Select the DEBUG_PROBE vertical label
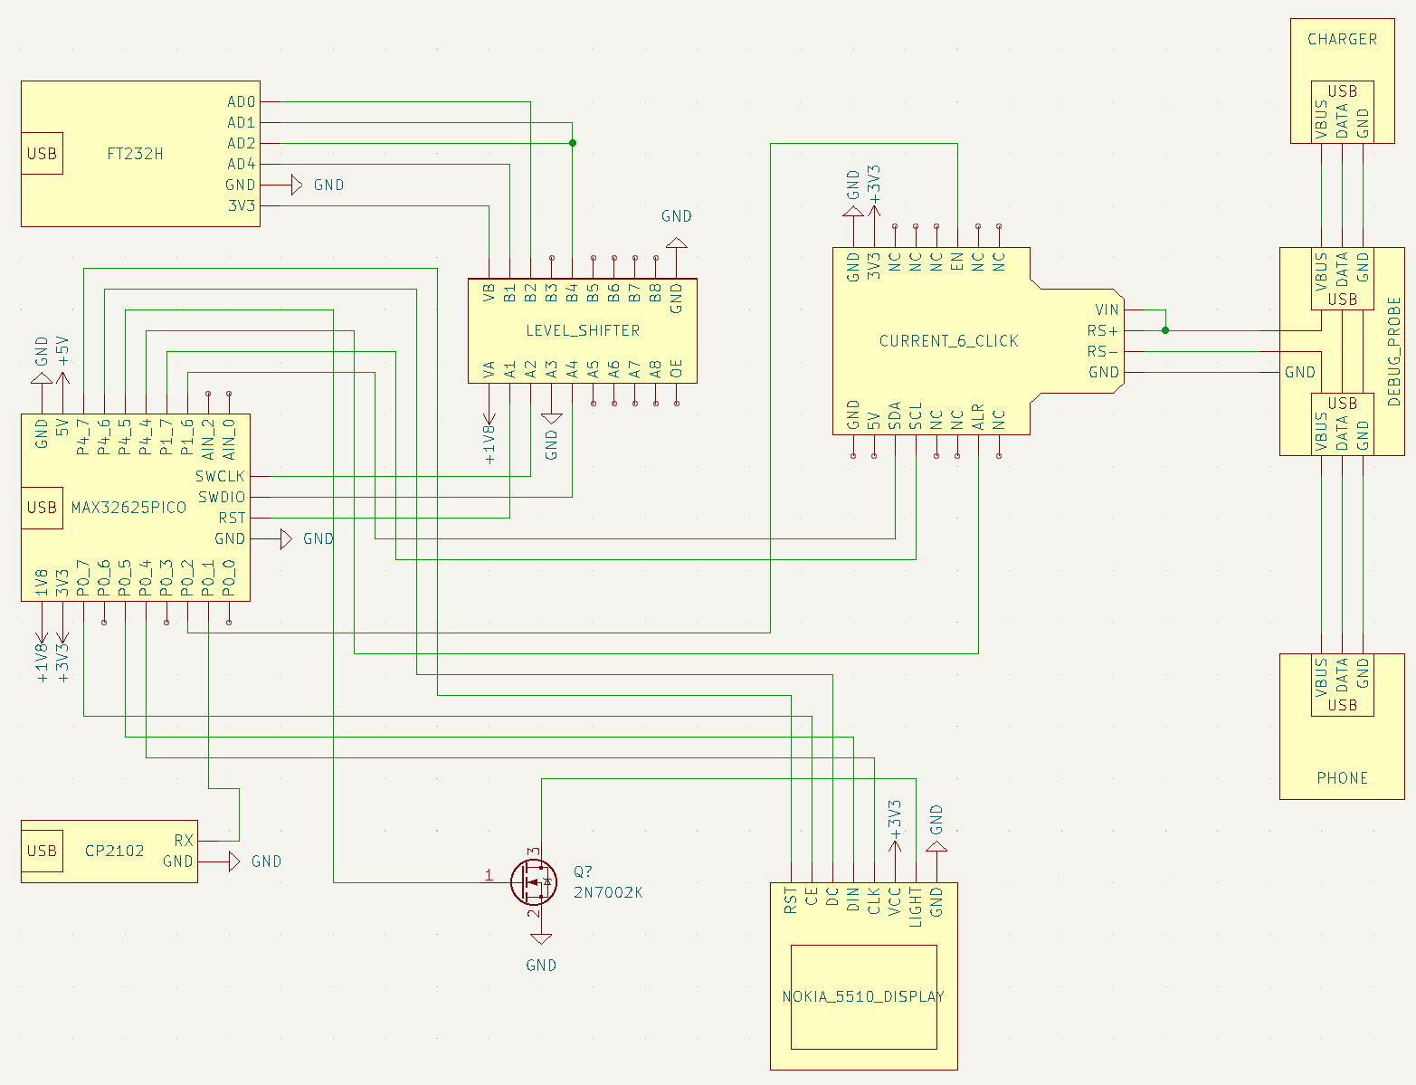The height and width of the screenshot is (1085, 1416). click(x=1394, y=351)
